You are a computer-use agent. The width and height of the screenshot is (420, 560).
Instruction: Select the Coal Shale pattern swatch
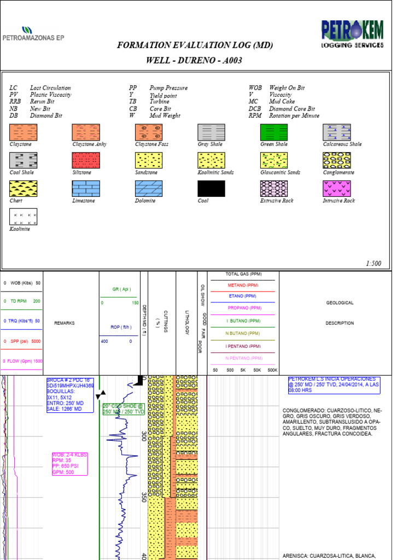point(23,160)
